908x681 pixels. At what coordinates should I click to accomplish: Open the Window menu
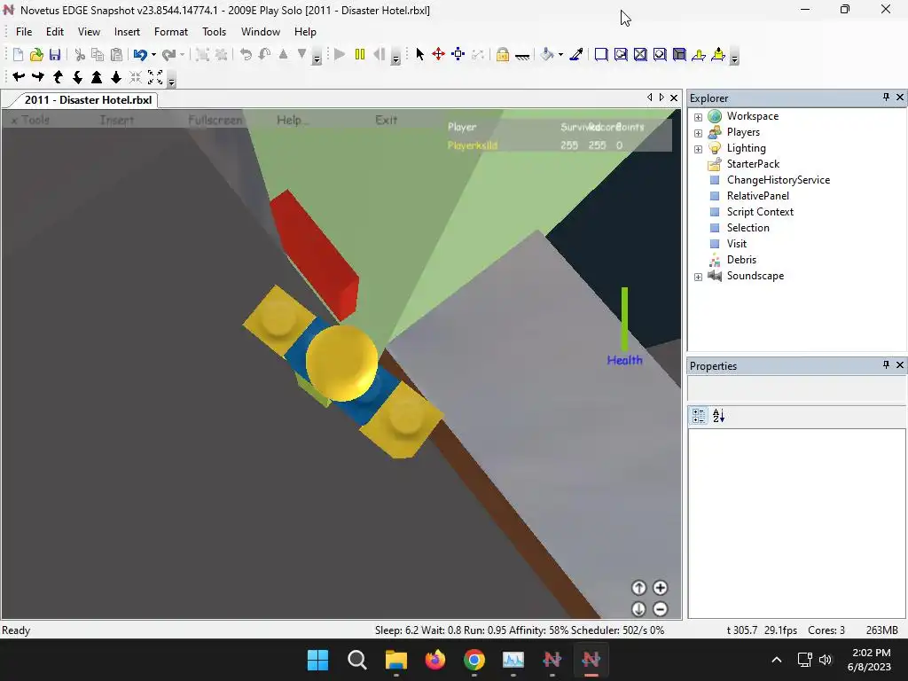coord(261,32)
